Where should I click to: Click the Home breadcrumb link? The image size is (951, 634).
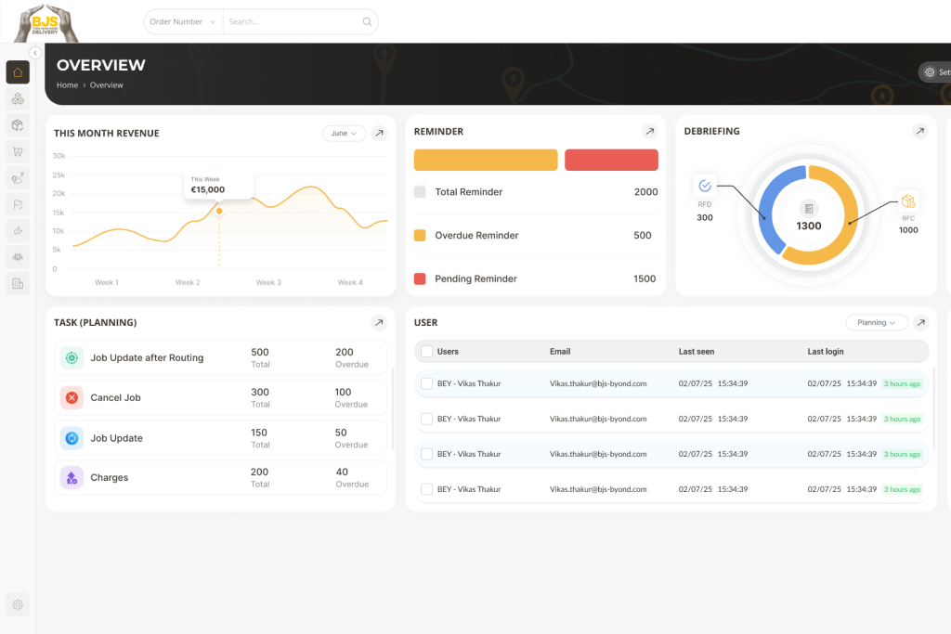(x=67, y=85)
